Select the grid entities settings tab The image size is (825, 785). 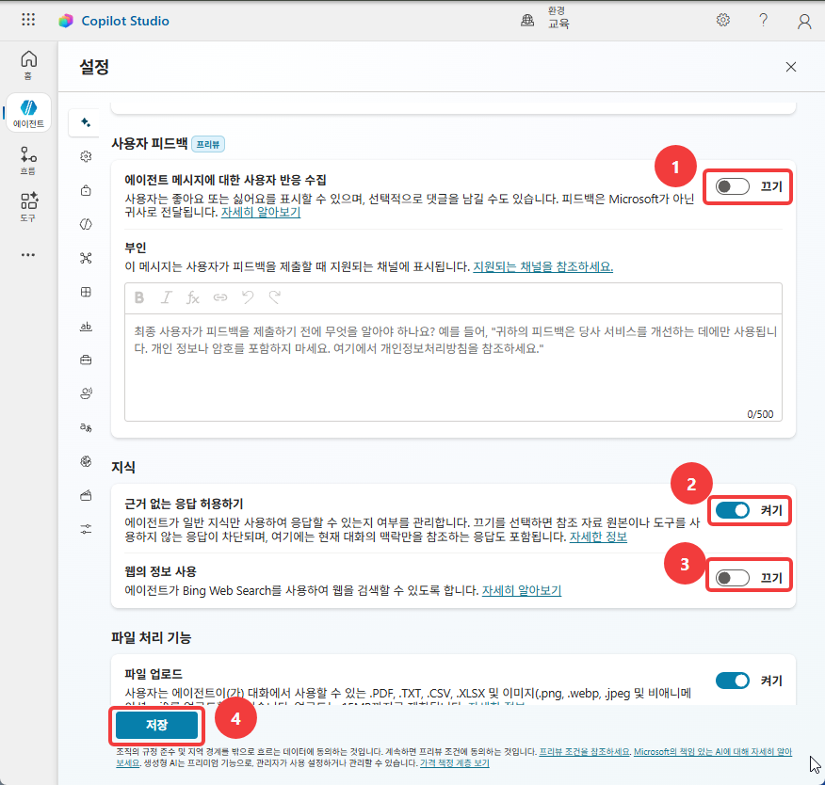tap(86, 293)
